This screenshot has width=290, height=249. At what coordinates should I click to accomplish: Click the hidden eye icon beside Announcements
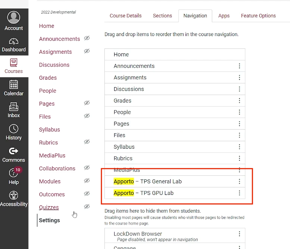(87, 38)
